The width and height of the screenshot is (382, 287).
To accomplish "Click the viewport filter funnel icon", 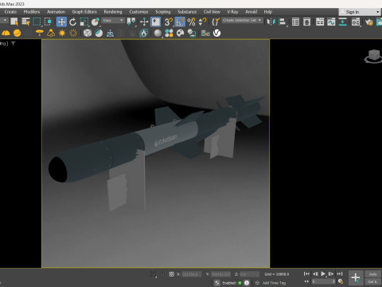I will [13, 43].
